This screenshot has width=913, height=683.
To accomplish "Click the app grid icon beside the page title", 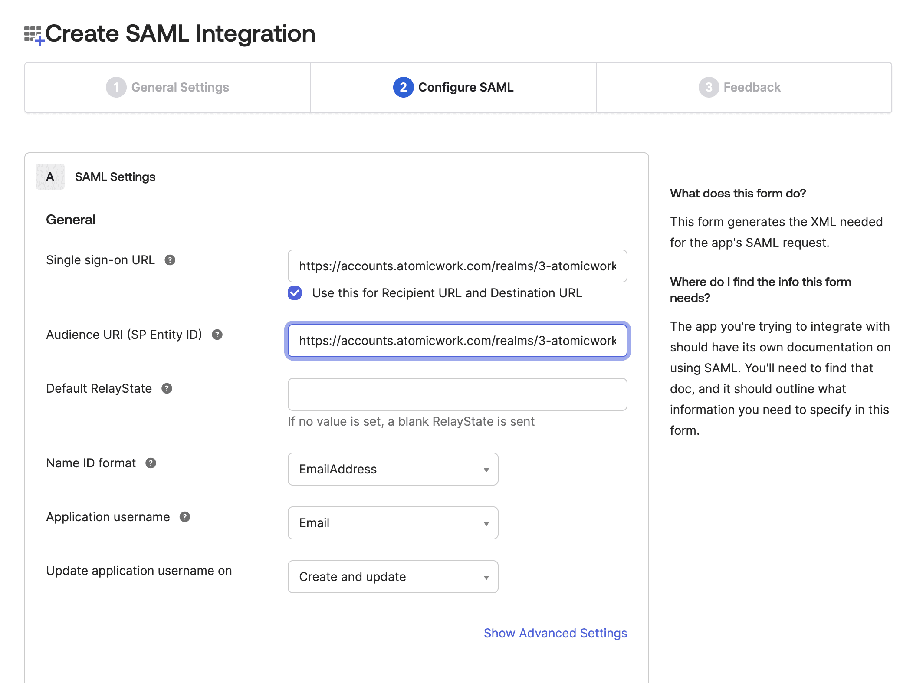I will pos(34,35).
